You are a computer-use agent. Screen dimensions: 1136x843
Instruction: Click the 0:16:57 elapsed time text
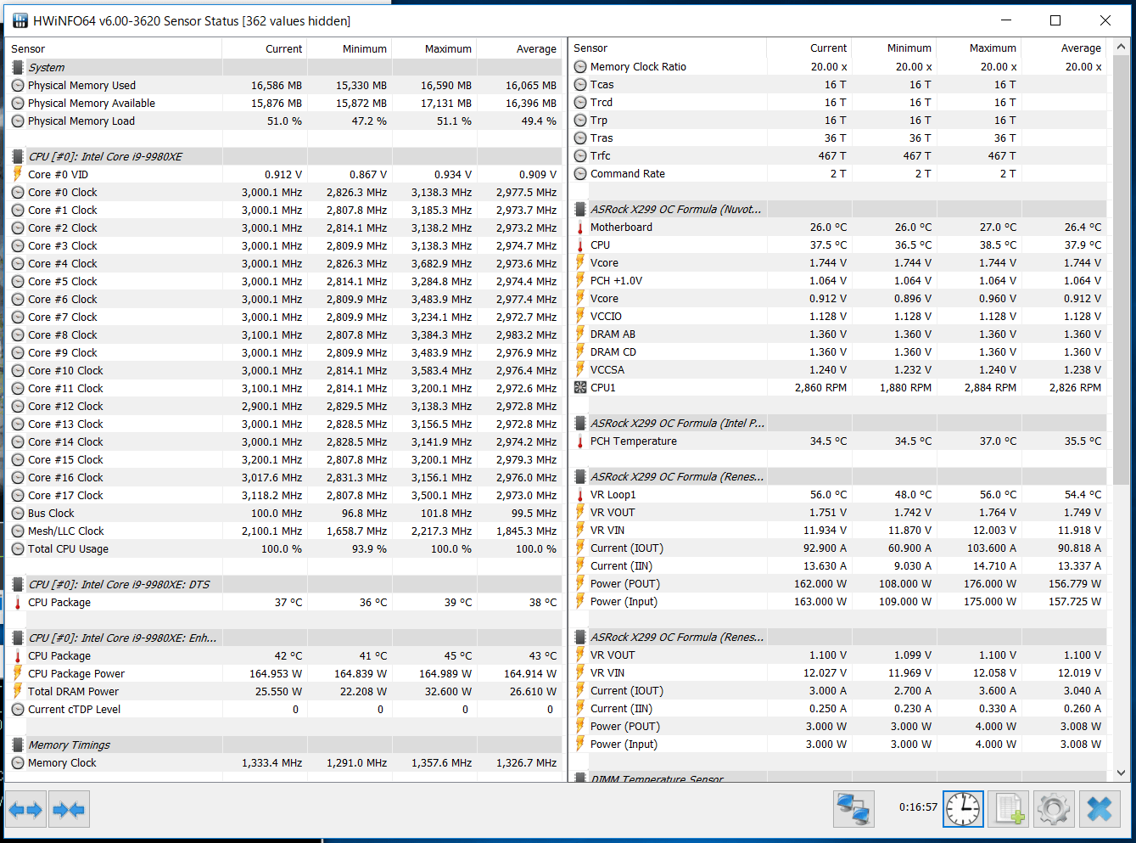point(918,806)
